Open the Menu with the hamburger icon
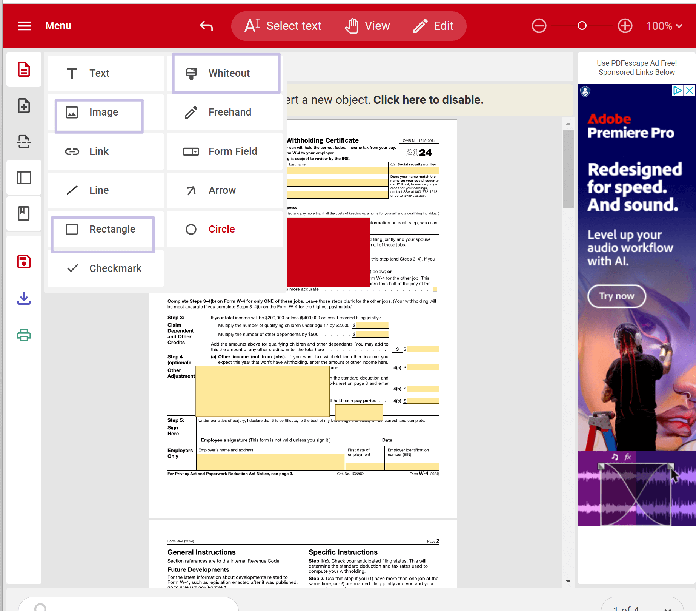Image resolution: width=696 pixels, height=611 pixels. [24, 26]
